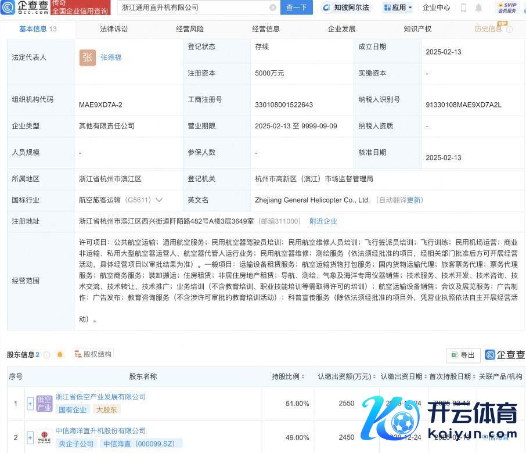
Task: Expand row for 中信海洋直升机股份有限公司
Action: click(x=30, y=437)
